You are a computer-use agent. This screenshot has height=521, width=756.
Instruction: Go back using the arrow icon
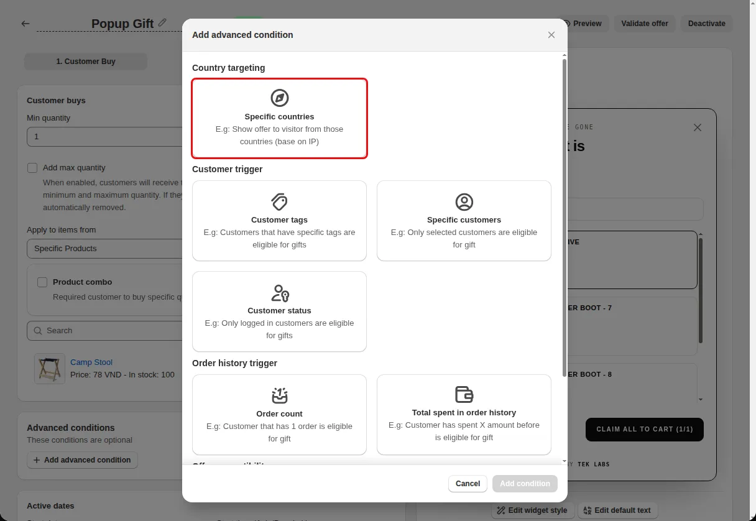25,24
